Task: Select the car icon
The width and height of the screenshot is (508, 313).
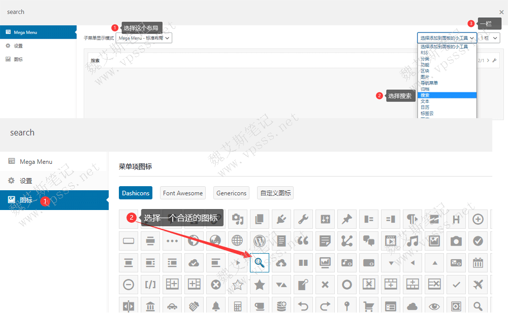Action: (x=172, y=306)
